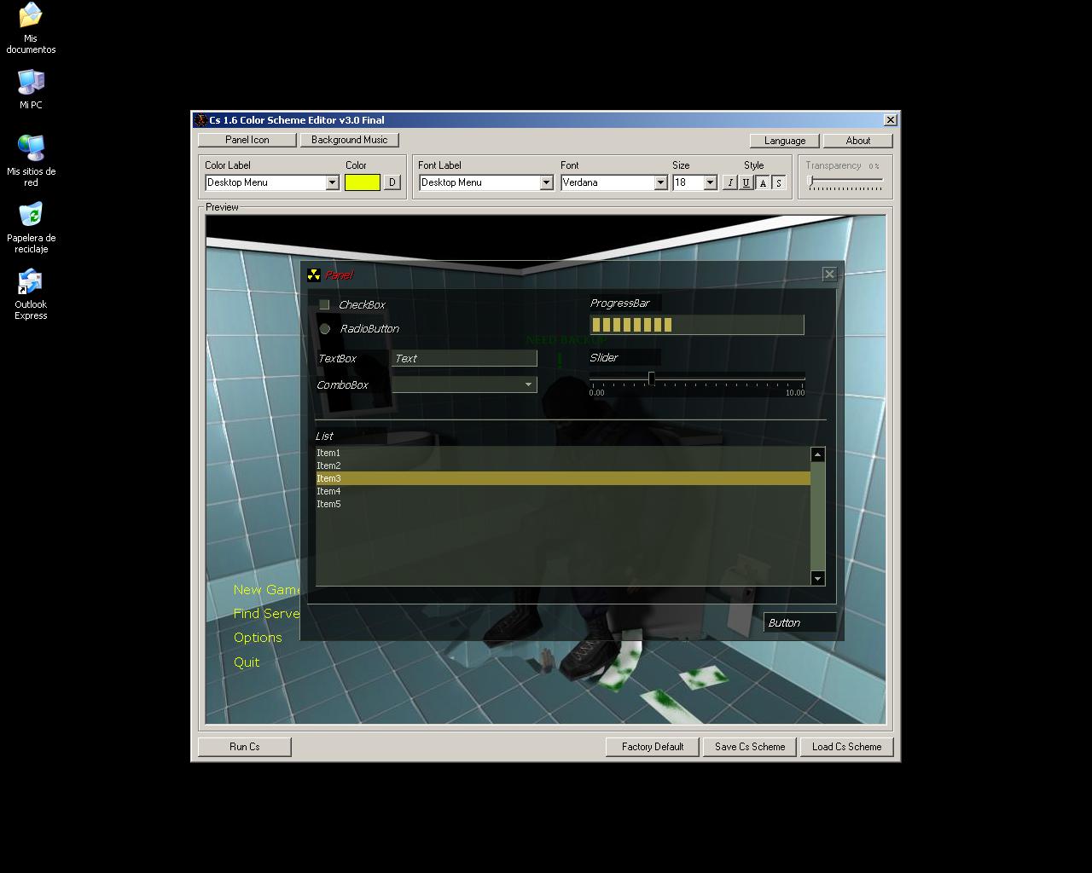Click the Cs editor title bar icon
The height and width of the screenshot is (873, 1092).
pos(200,120)
